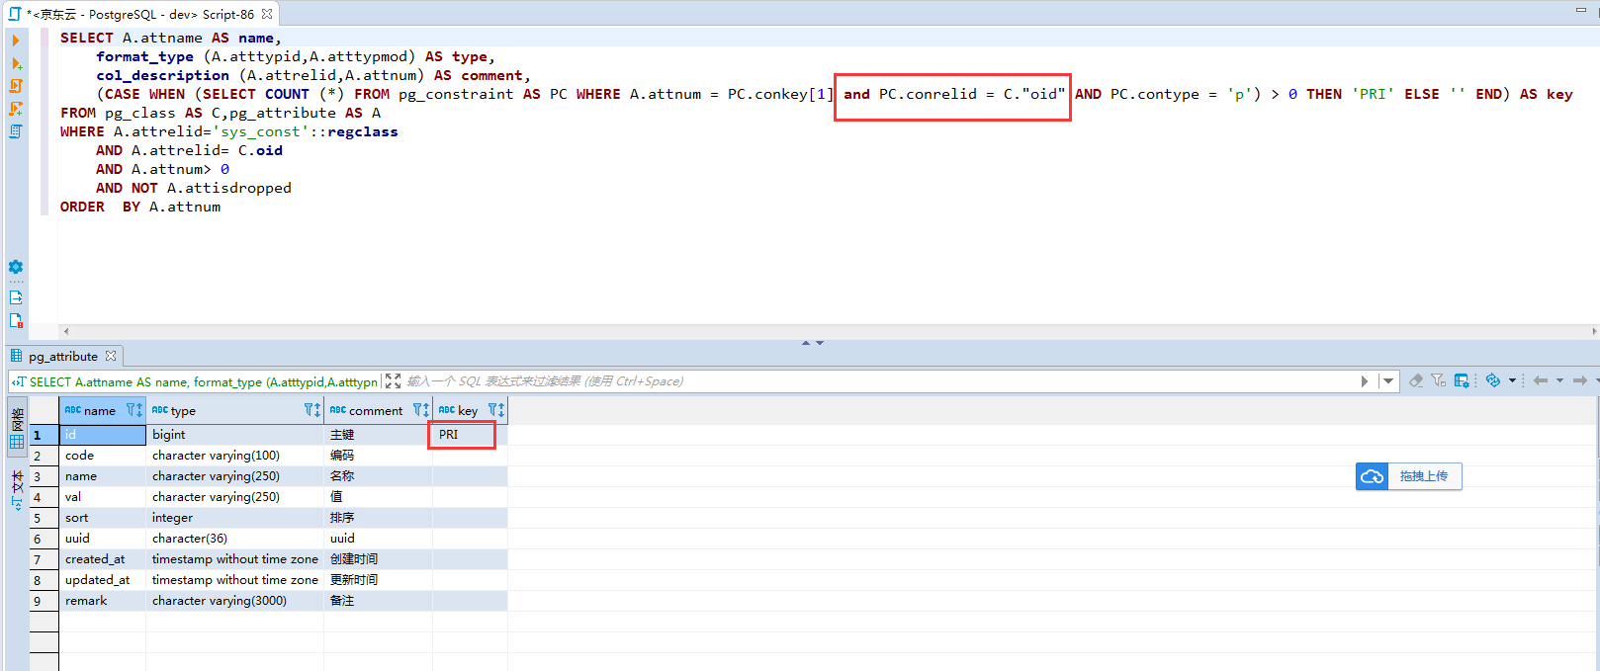
Task: Click the 'sys_const' string in the SQL editor
Action: point(257,131)
